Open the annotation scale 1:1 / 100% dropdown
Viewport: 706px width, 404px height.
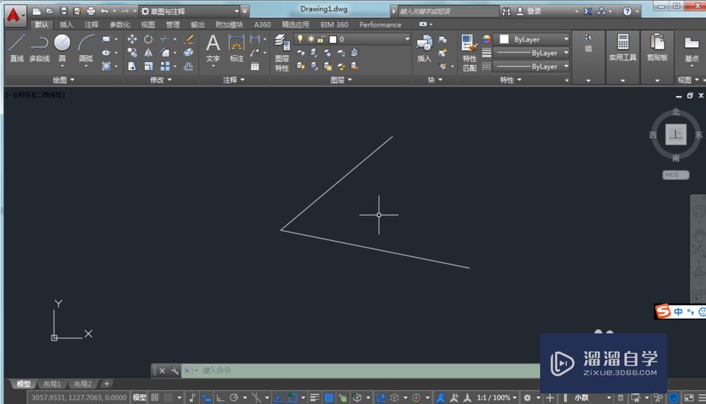496,397
